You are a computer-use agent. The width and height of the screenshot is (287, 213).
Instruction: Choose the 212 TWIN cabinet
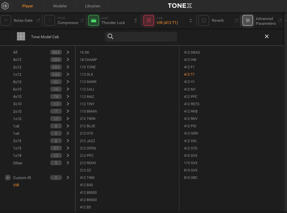click(x=88, y=119)
